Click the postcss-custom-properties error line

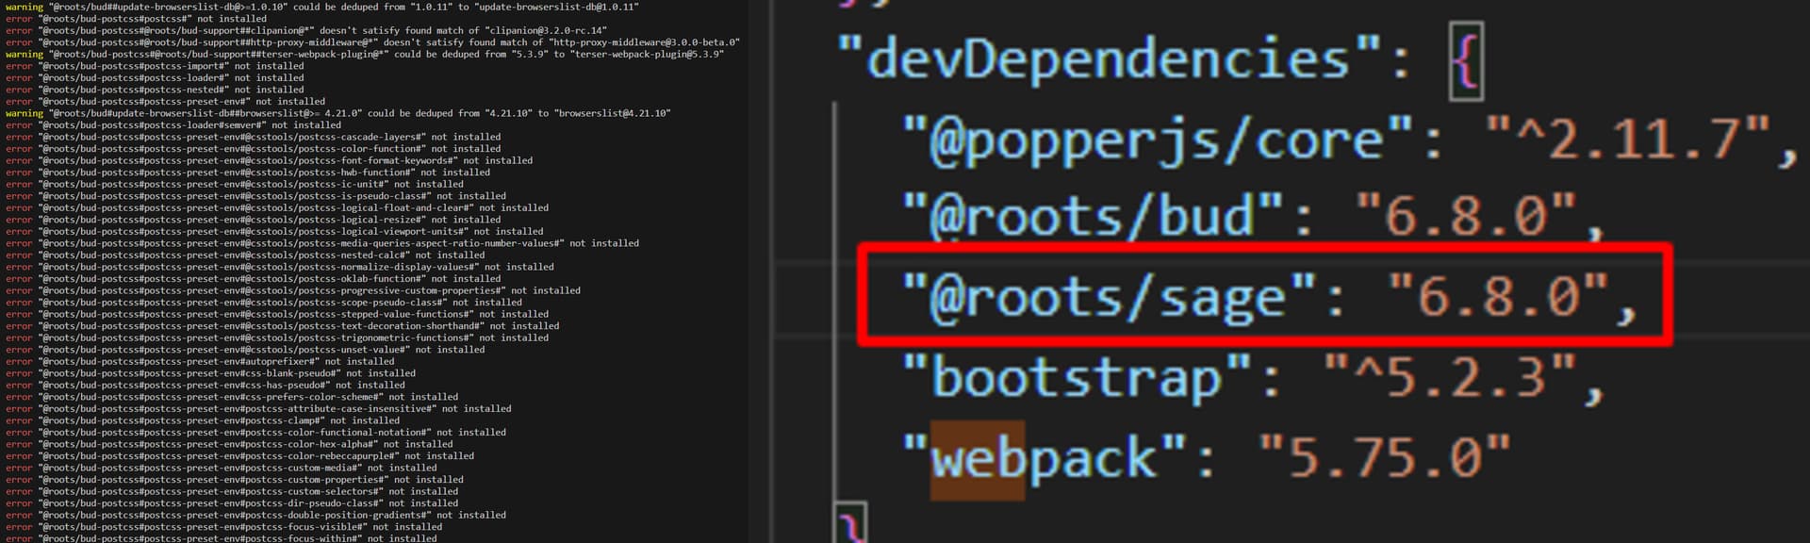tap(235, 480)
